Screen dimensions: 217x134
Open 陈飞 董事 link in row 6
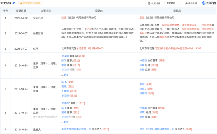[64, 108]
